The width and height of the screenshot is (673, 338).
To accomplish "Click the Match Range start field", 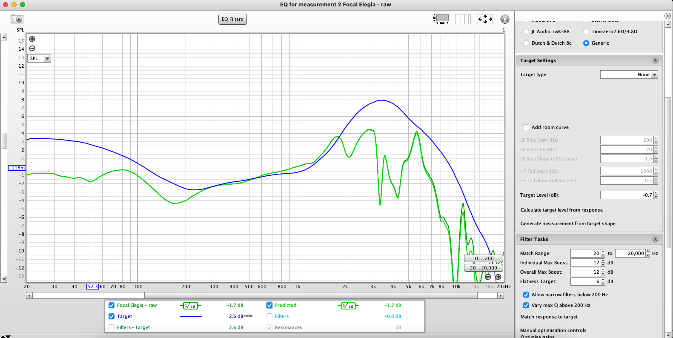I will [x=585, y=253].
